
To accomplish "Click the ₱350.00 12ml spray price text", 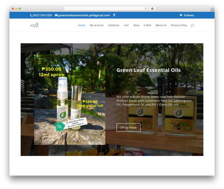I will [x=52, y=72].
